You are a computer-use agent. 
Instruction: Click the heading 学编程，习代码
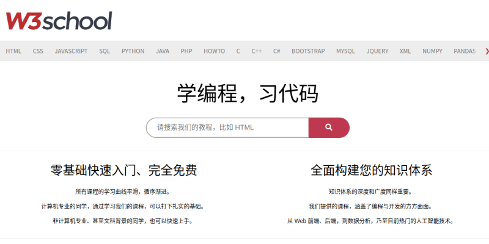(x=248, y=93)
